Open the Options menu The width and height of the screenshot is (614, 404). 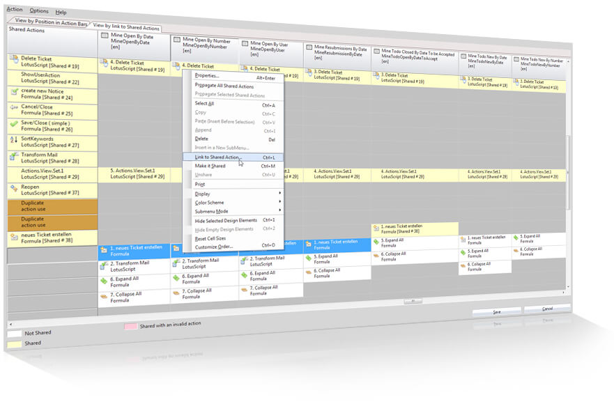39,11
